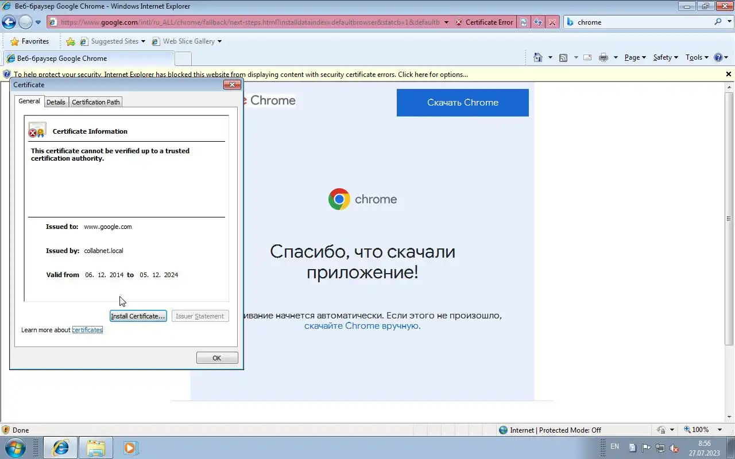735x459 pixels.
Task: Click the network tray icon
Action: (x=660, y=448)
